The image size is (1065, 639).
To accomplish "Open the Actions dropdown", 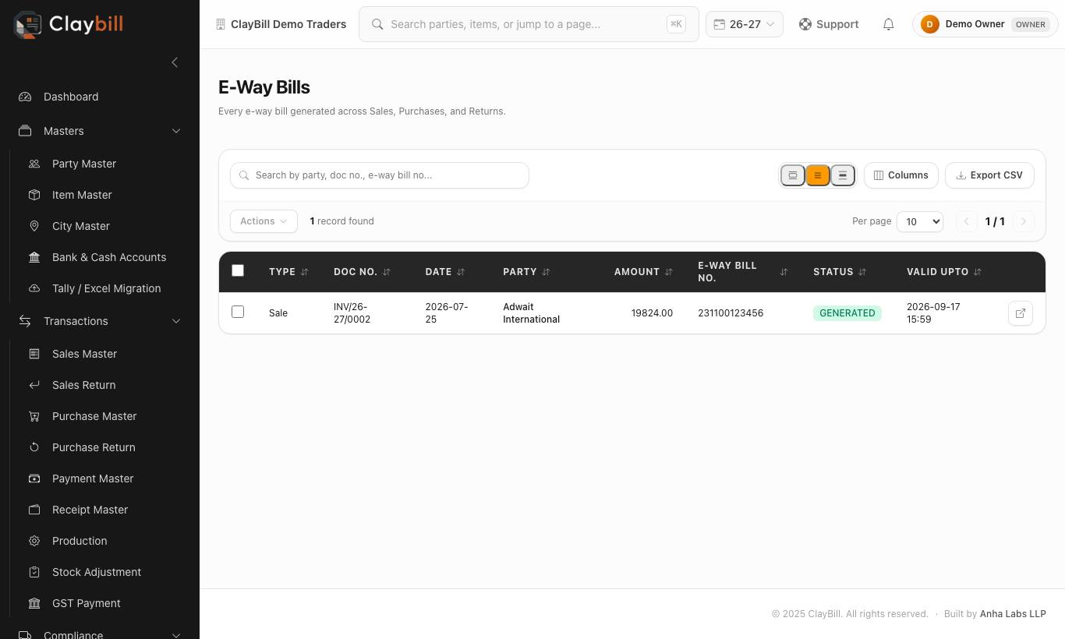I will pyautogui.click(x=264, y=221).
